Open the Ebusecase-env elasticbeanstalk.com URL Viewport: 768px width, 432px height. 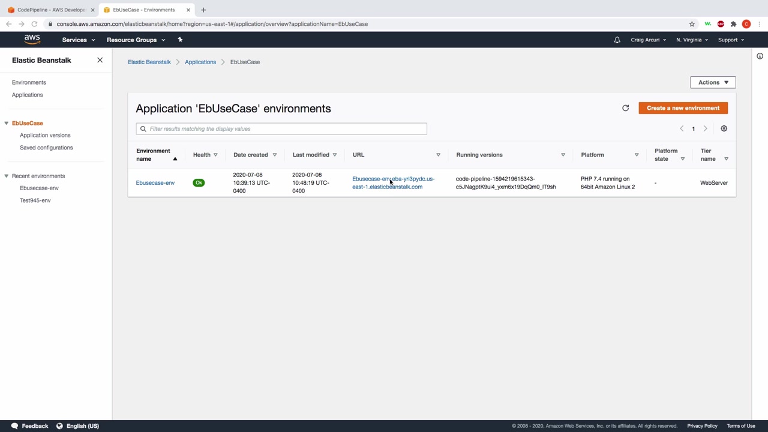coord(393,183)
